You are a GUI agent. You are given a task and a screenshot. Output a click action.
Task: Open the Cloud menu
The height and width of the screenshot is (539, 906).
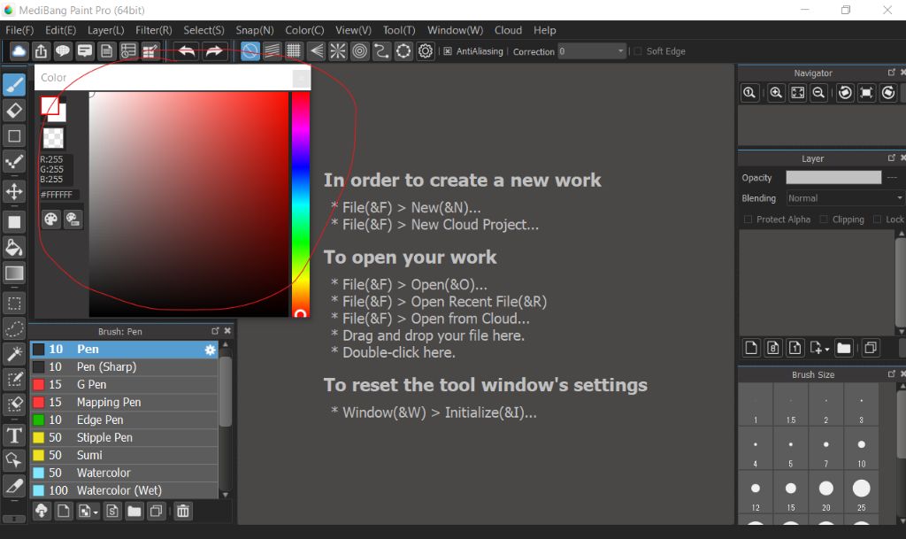508,30
